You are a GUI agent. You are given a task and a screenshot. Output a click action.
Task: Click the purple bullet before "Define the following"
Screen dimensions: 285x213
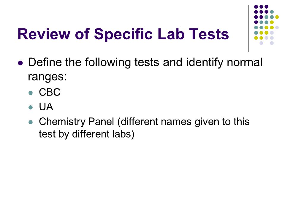pos(20,63)
